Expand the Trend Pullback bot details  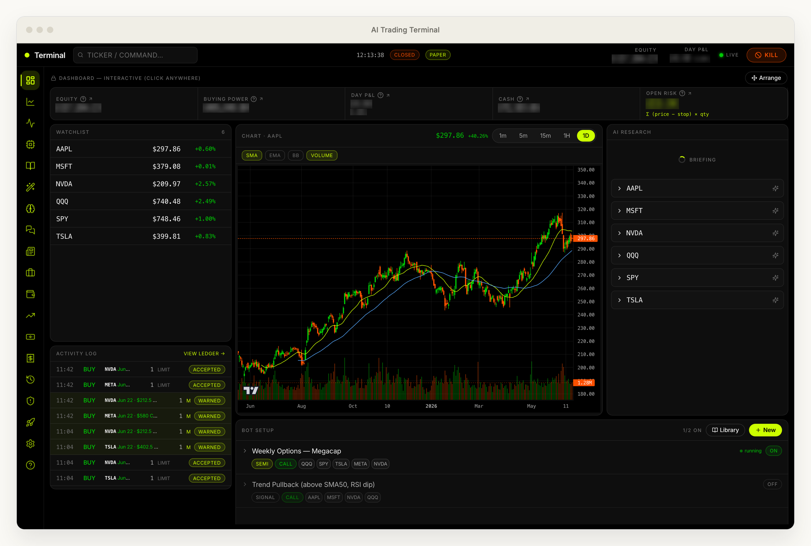tap(245, 484)
